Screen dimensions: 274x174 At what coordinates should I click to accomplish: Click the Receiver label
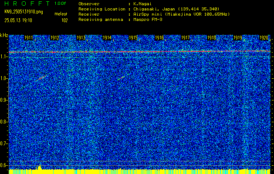pos(89,14)
